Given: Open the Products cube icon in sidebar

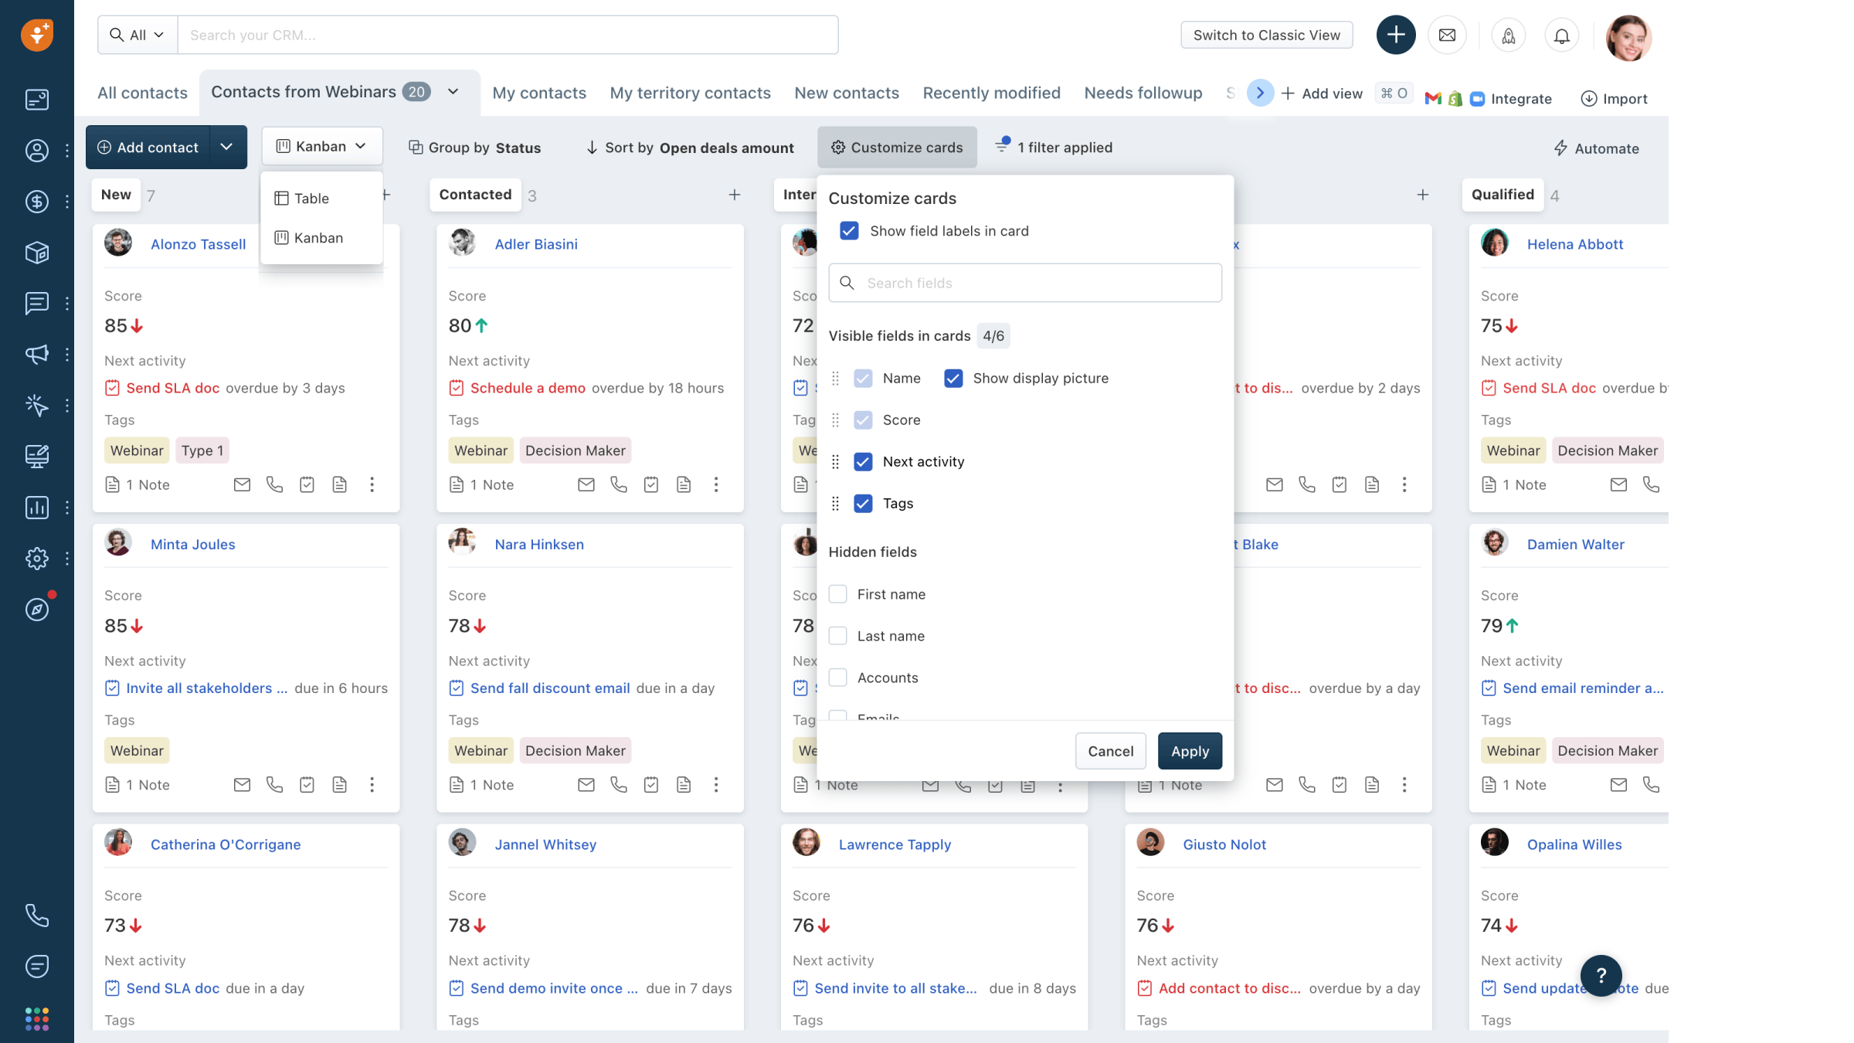Looking at the screenshot, I should click(x=36, y=253).
